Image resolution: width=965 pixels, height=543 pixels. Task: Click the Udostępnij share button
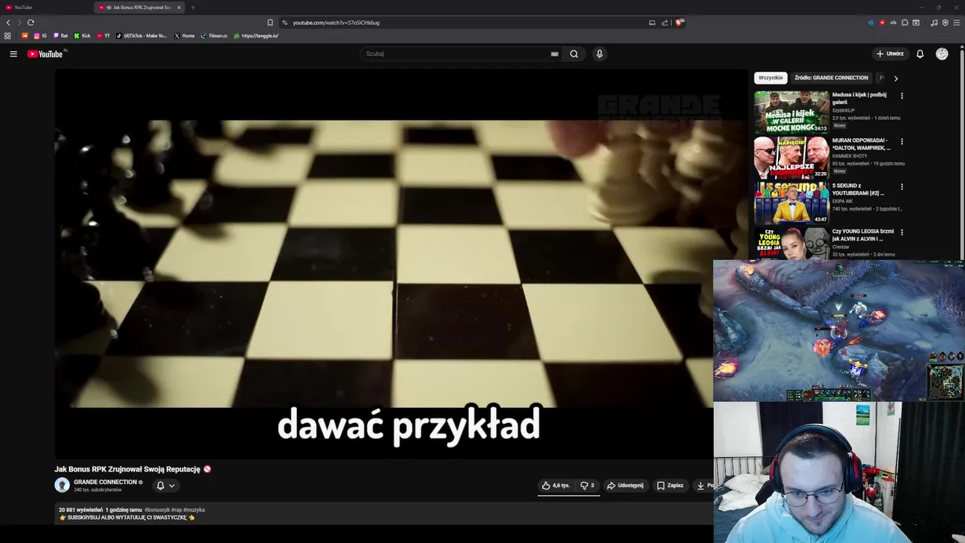625,486
